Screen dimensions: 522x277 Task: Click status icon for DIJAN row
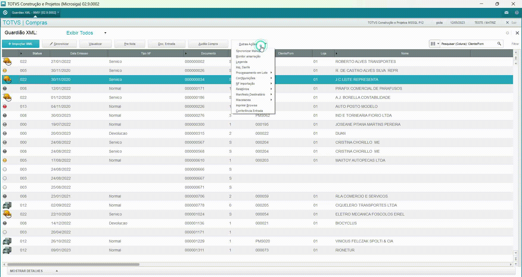pyautogui.click(x=5, y=133)
